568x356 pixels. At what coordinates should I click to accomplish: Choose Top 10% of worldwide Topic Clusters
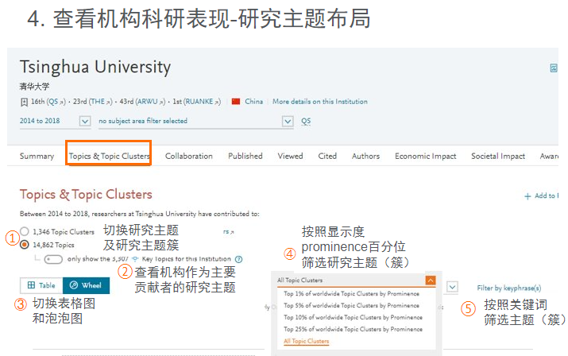pos(353,317)
